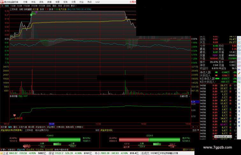Click the 净流入额 -1344万 row
The image size is (241, 155).
click(218, 73)
